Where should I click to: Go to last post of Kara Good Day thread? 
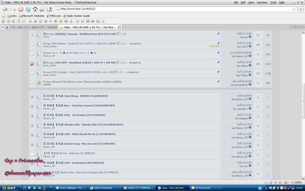pos(250,109)
